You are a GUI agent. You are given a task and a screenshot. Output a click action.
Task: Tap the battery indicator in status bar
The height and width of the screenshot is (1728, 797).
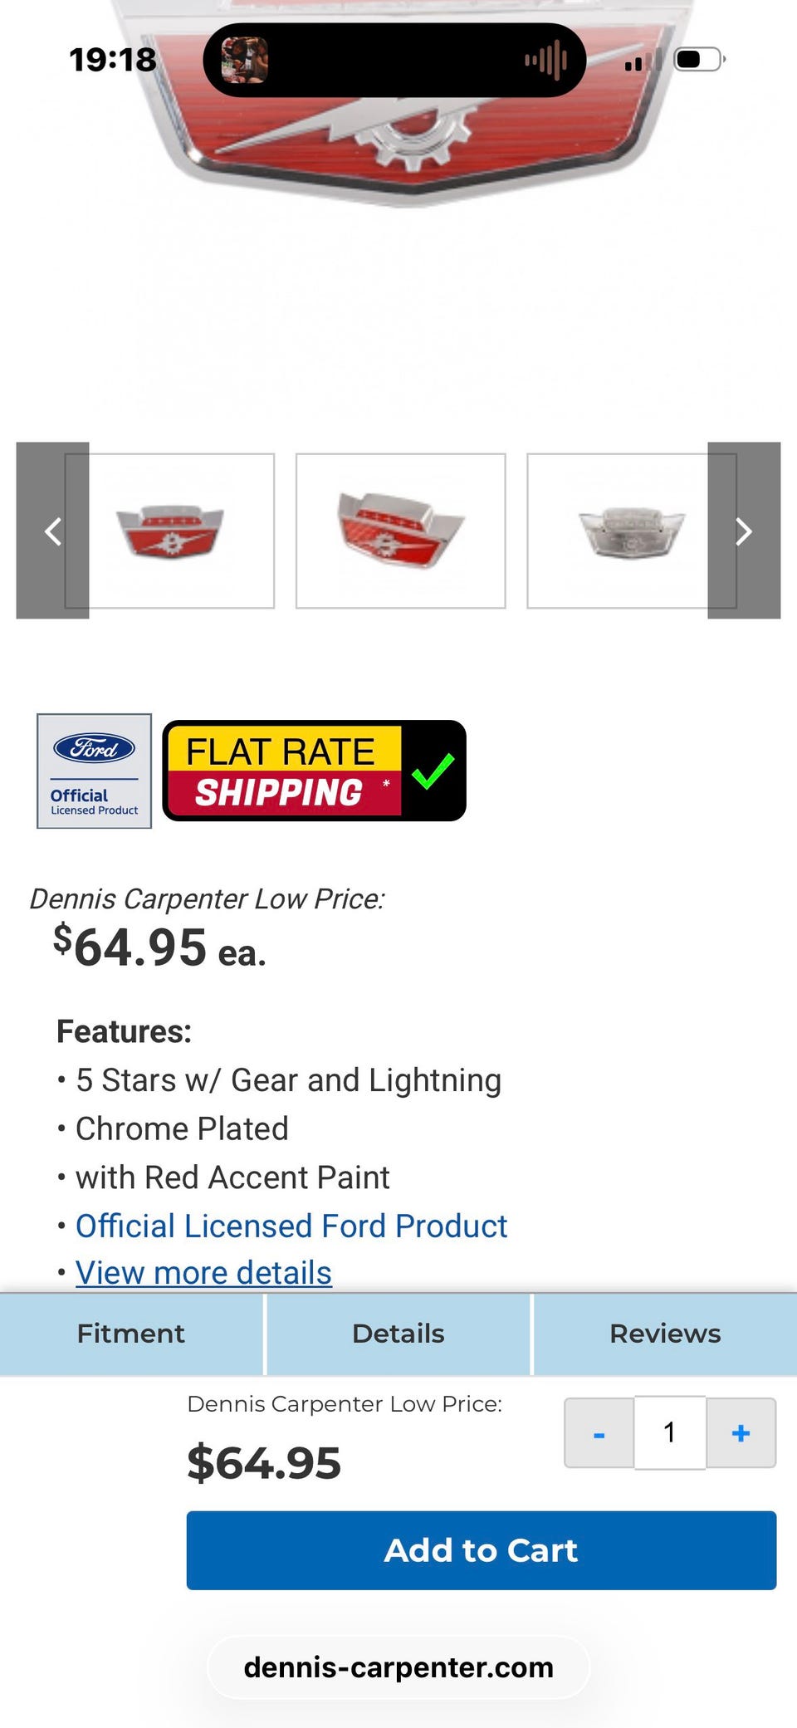click(700, 60)
